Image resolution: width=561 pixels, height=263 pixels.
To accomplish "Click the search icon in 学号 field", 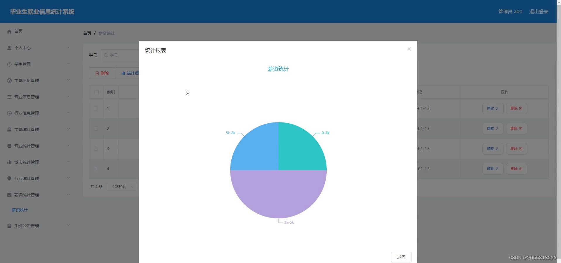I will pos(106,55).
